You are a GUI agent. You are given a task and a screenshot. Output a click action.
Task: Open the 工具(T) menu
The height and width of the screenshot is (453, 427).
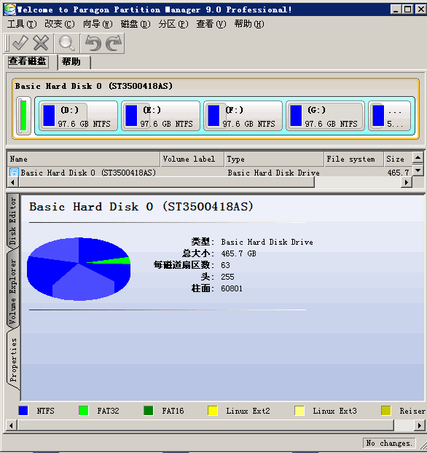click(x=22, y=24)
